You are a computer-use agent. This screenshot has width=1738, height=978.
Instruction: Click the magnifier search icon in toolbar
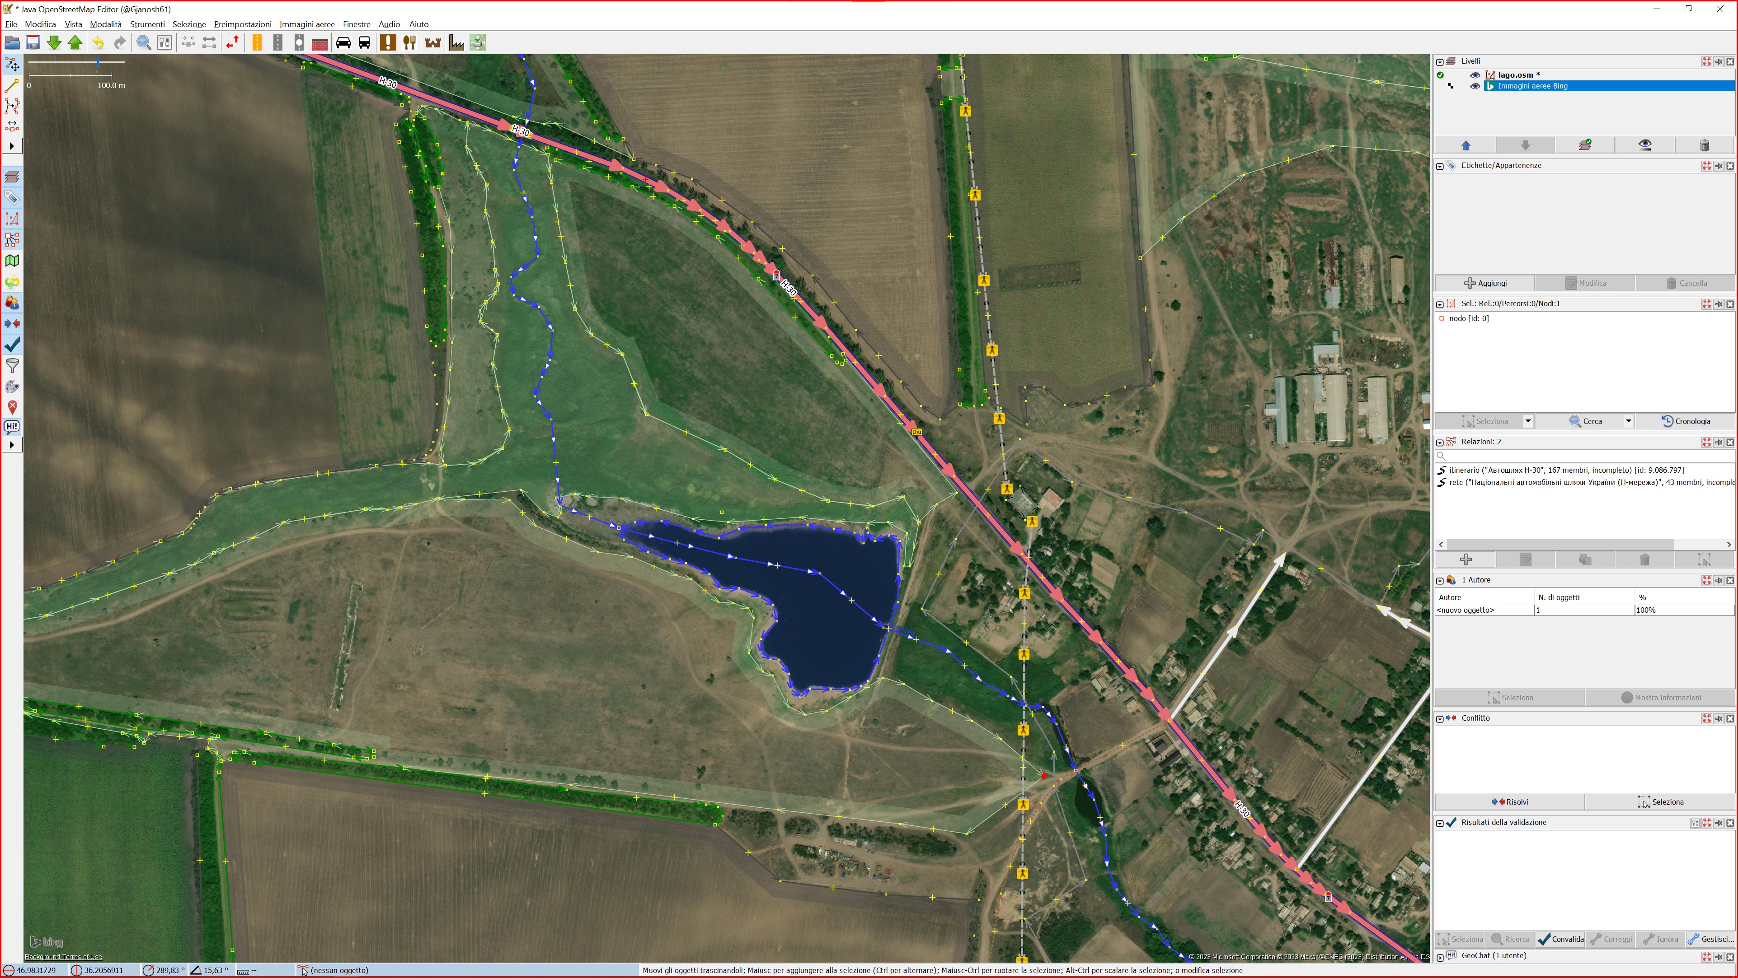click(x=144, y=43)
